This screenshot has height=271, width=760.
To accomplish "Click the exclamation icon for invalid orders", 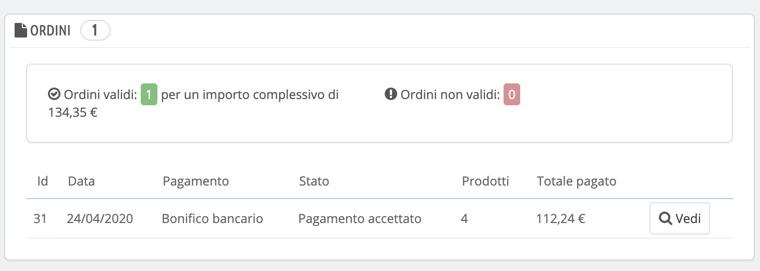I will [x=390, y=95].
